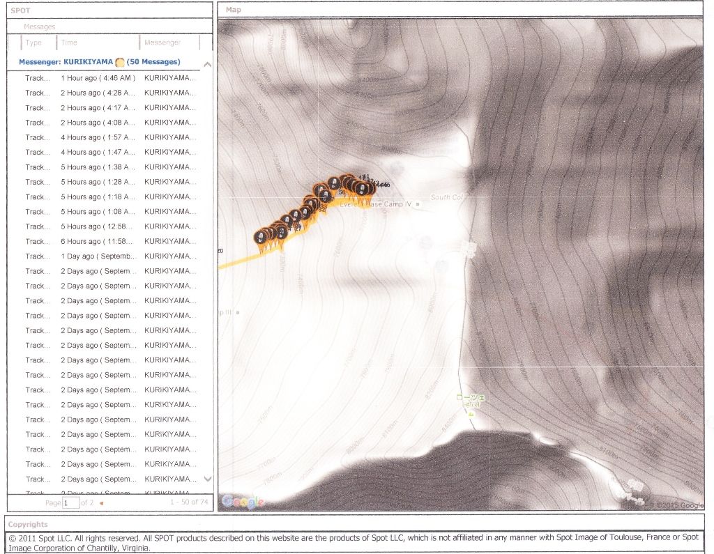This screenshot has height=554, width=714.
Task: Select track row '4 Hours ago ( 1:57 A...'
Action: (x=109, y=137)
